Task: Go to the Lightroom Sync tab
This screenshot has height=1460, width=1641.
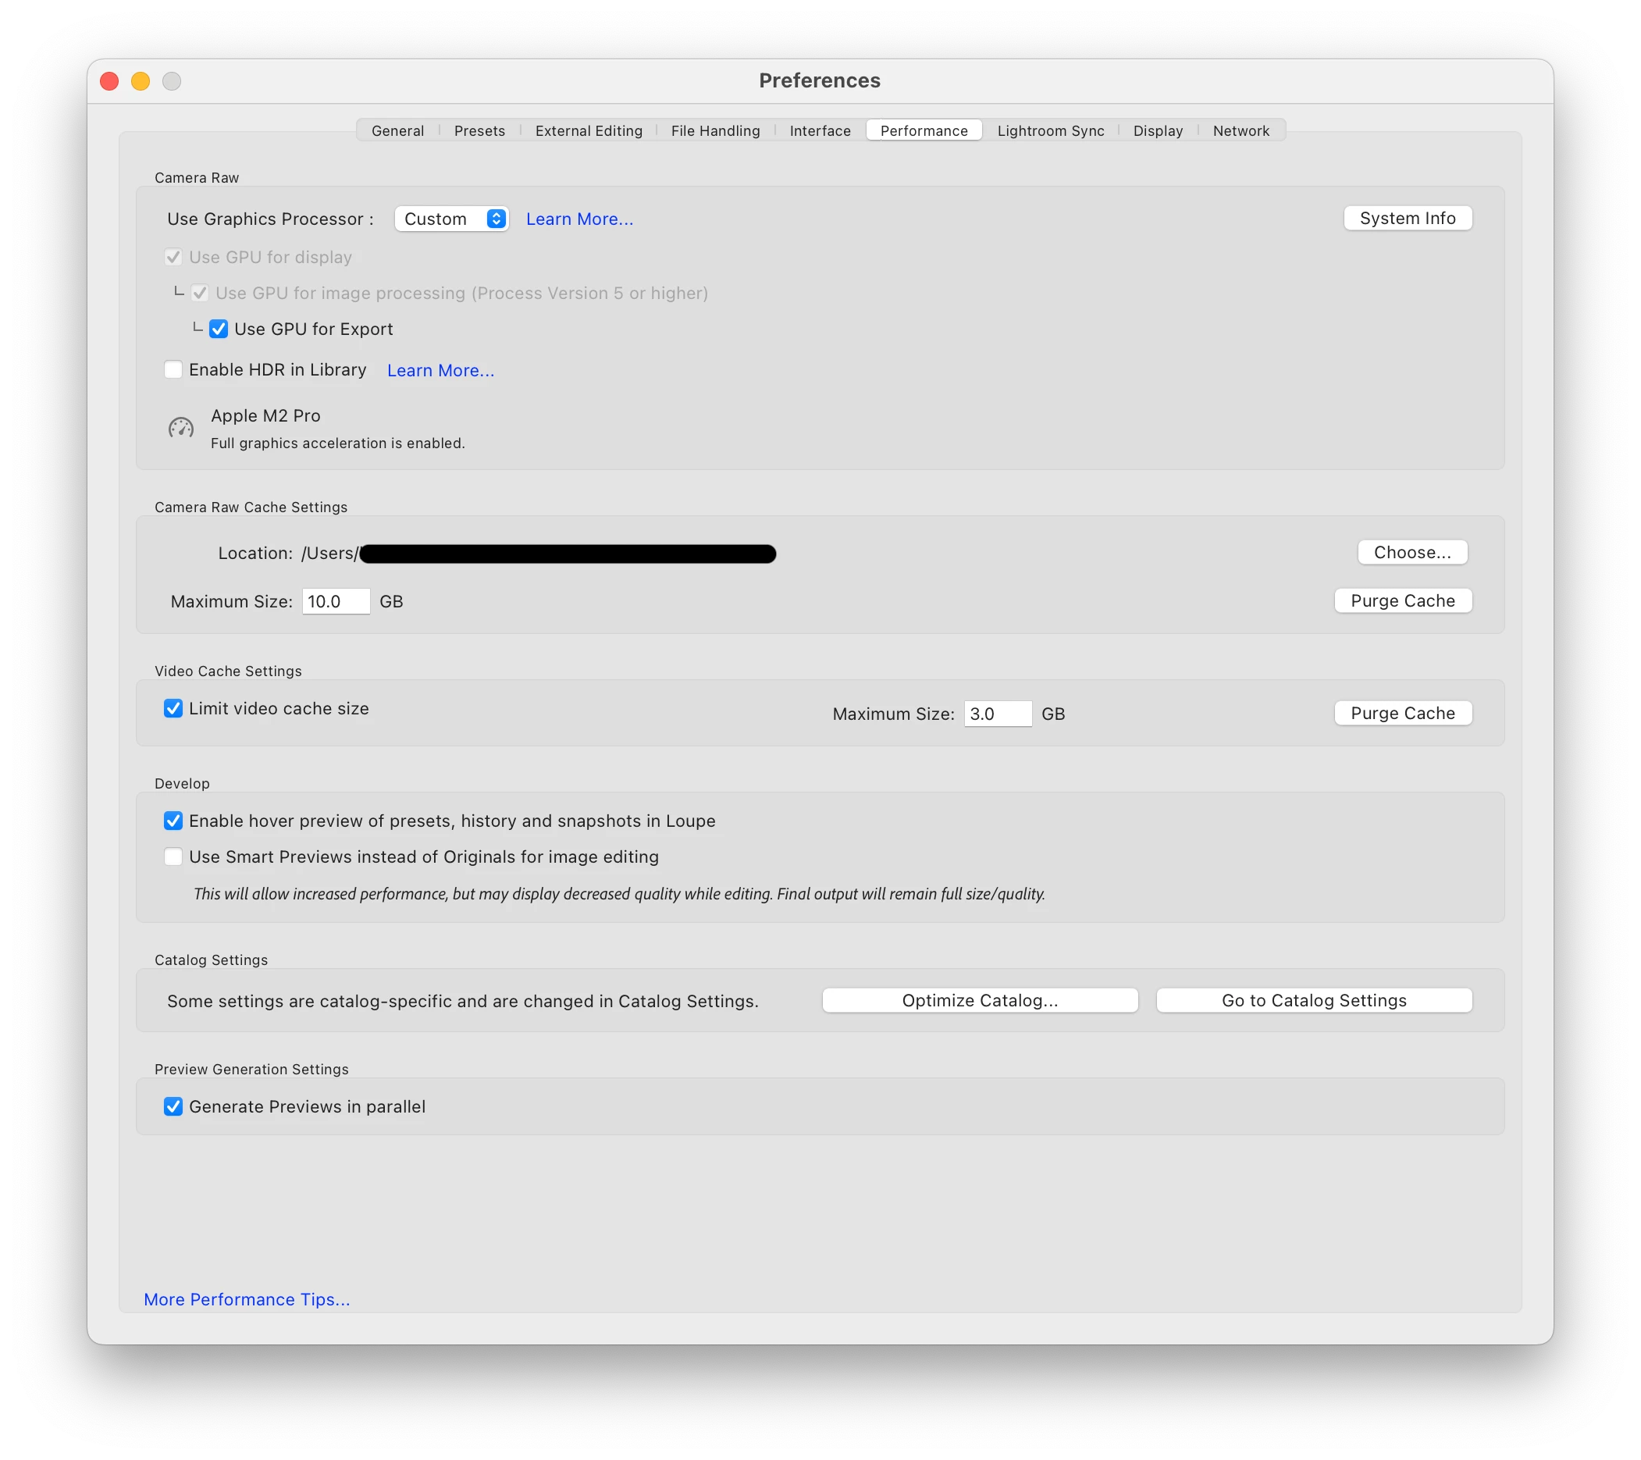Action: (x=1050, y=131)
